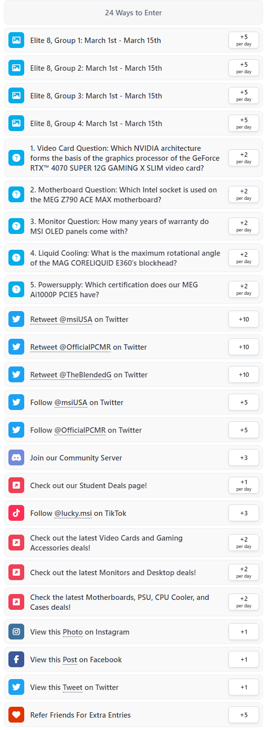Click the image icon for Elite 8 Group 1

click(16, 41)
